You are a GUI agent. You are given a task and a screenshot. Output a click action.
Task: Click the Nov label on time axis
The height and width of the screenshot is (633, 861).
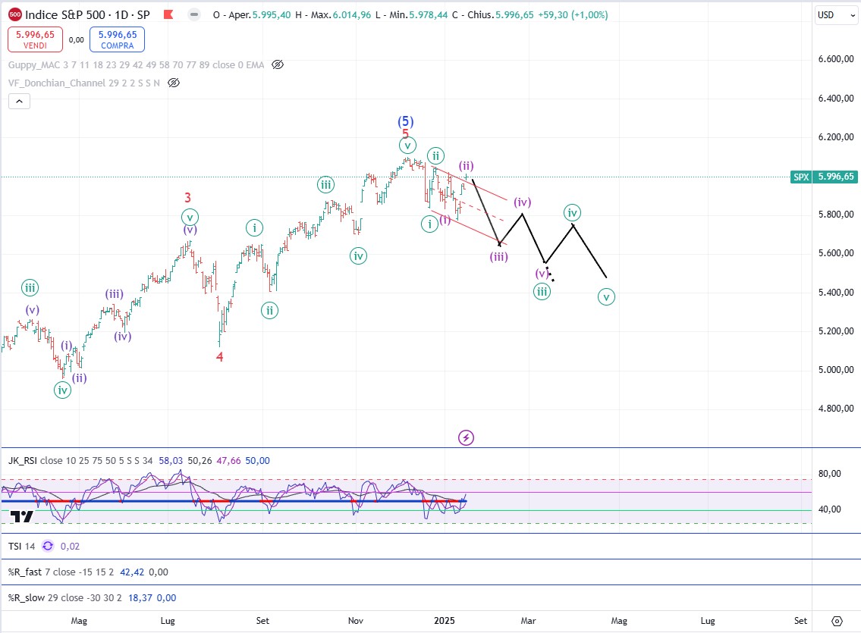(356, 620)
